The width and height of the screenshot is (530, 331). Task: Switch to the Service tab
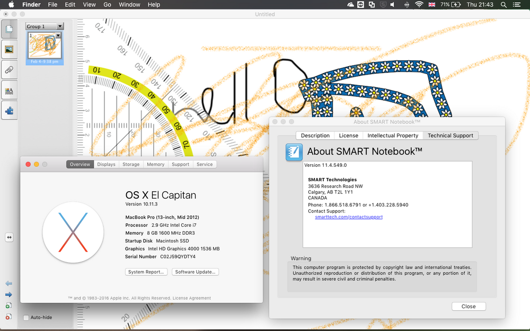click(x=205, y=164)
